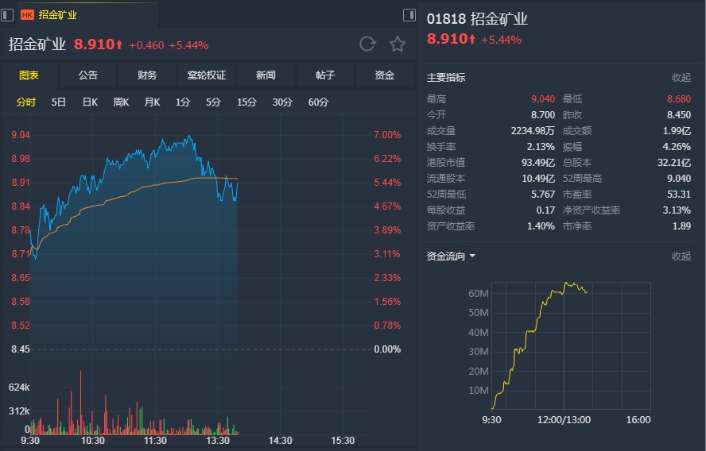Open the 新闻 tab
Screen dimensions: 706x451
coord(266,75)
